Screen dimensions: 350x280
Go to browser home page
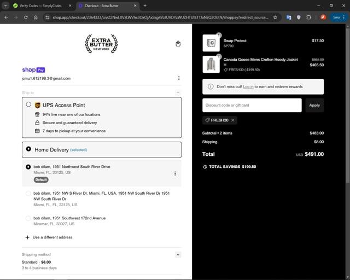click(x=36, y=17)
